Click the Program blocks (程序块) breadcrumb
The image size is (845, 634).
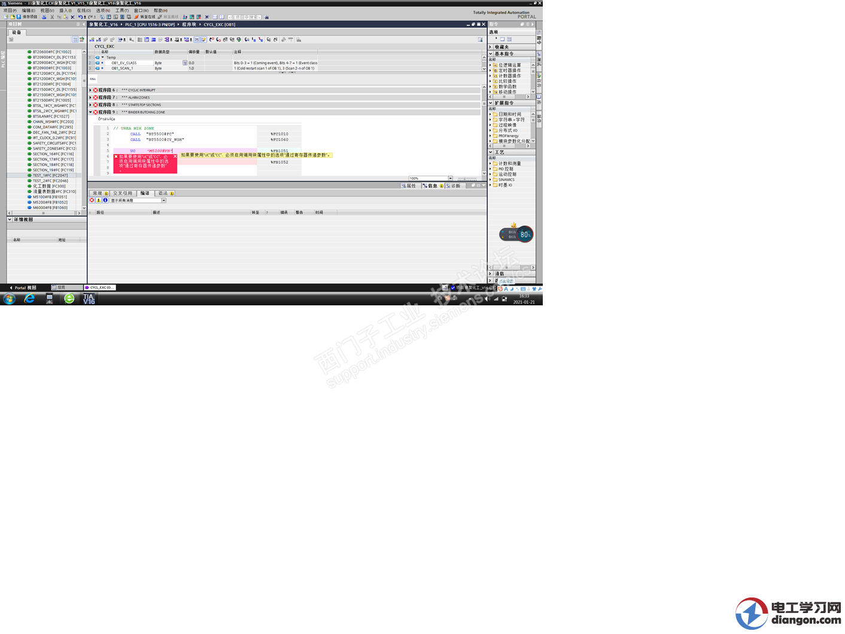click(189, 25)
